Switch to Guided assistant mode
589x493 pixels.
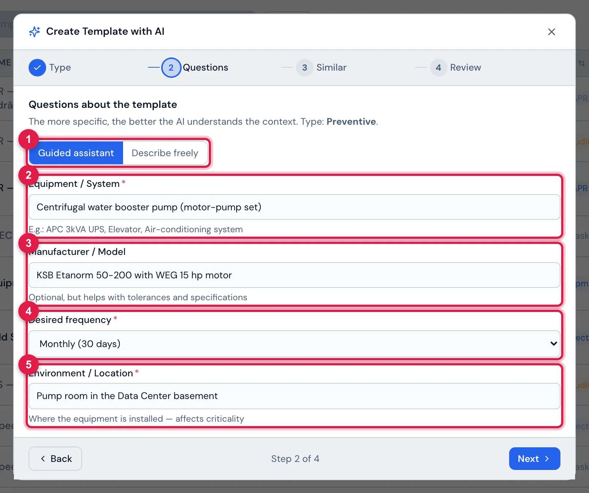(76, 153)
